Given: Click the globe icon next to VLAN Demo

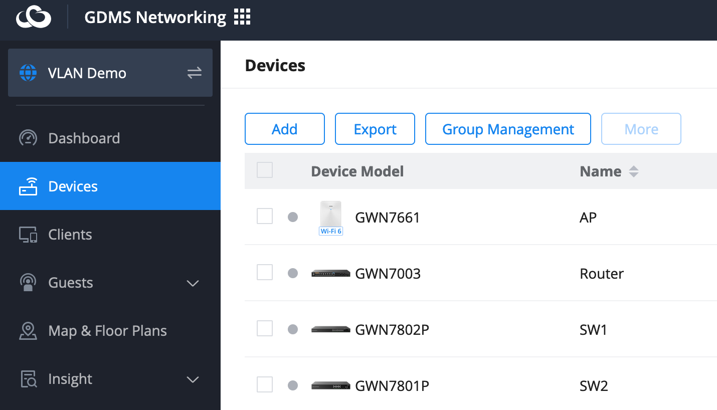Looking at the screenshot, I should (28, 73).
